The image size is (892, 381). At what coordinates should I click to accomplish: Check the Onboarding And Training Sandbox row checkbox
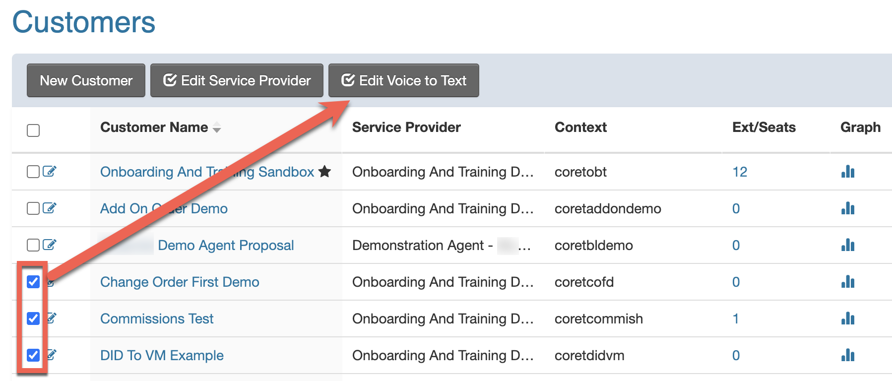tap(33, 172)
